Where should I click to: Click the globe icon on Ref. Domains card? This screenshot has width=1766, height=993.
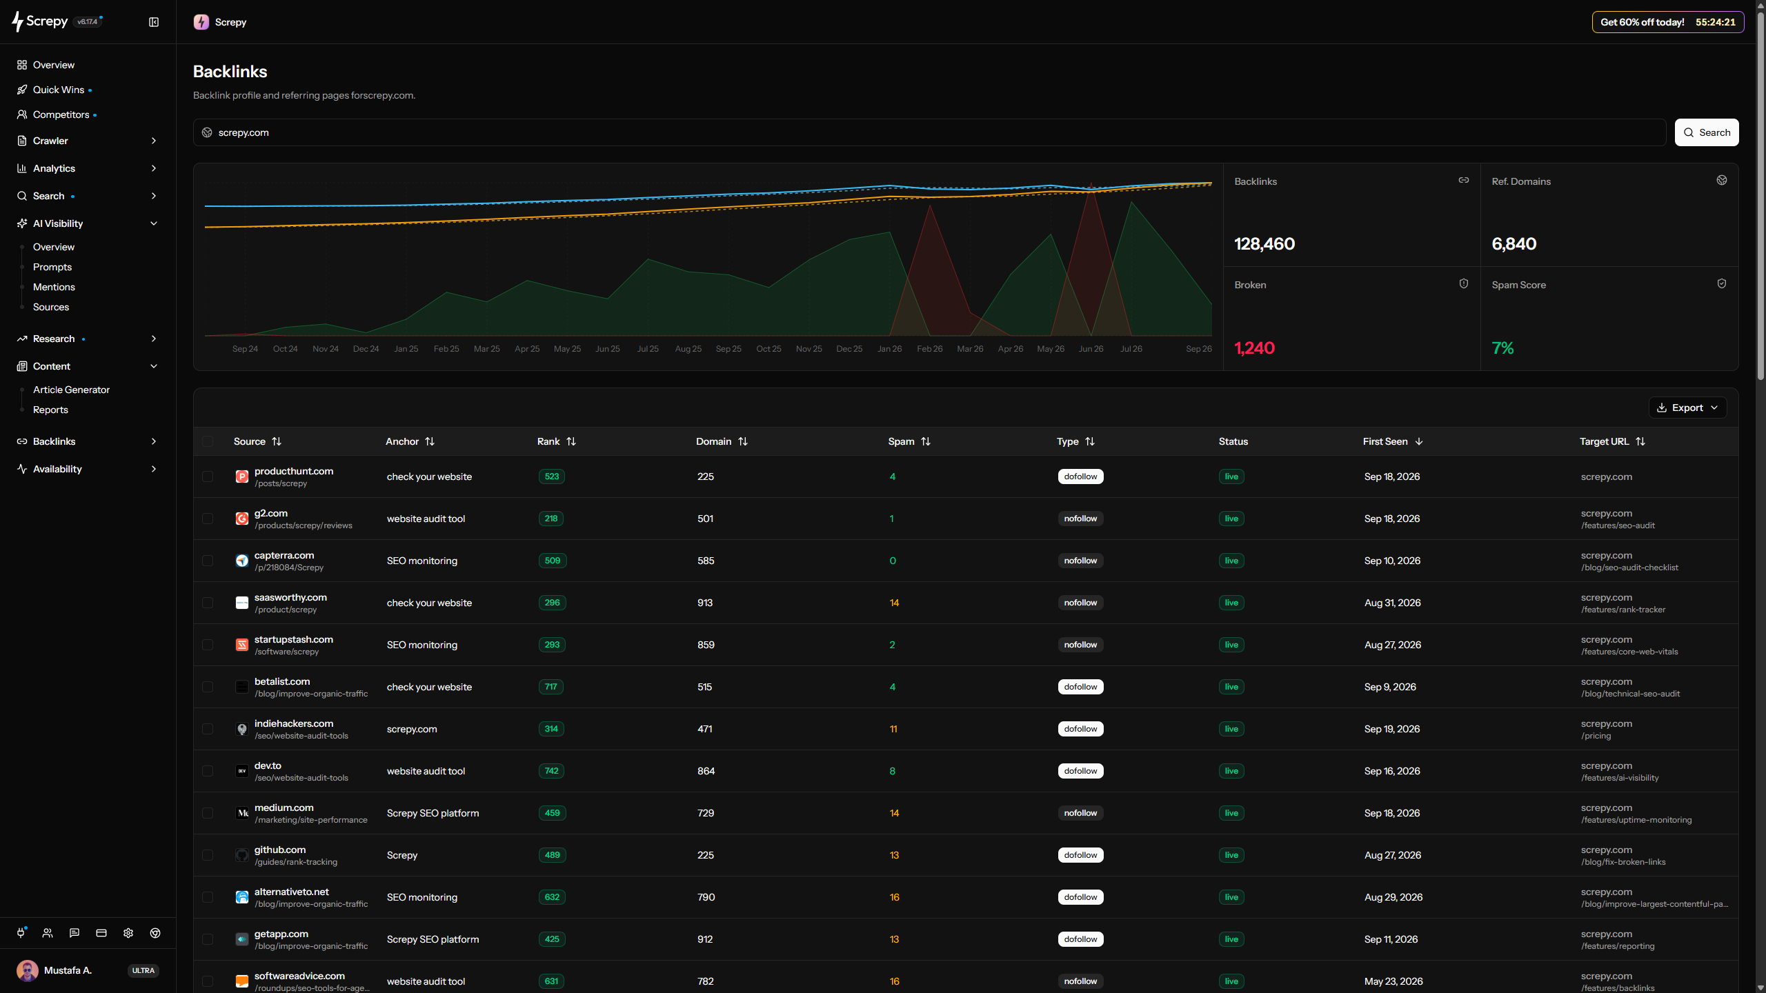1722,180
